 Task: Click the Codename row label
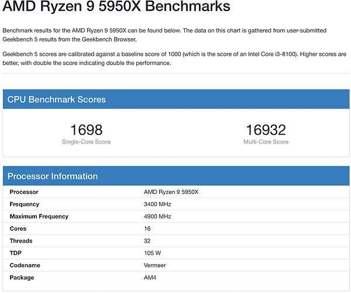tap(25, 265)
